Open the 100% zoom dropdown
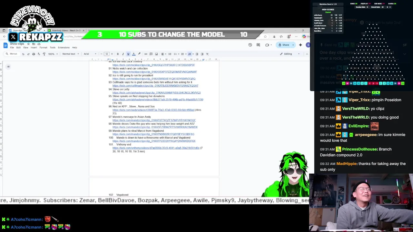The width and height of the screenshot is (413, 232). (52, 54)
